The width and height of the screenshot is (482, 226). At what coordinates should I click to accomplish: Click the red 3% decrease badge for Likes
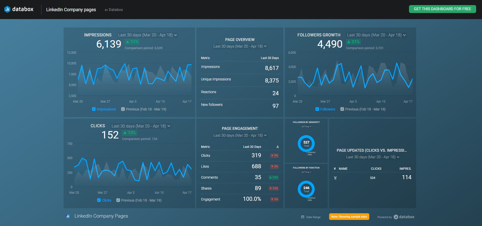click(x=274, y=166)
